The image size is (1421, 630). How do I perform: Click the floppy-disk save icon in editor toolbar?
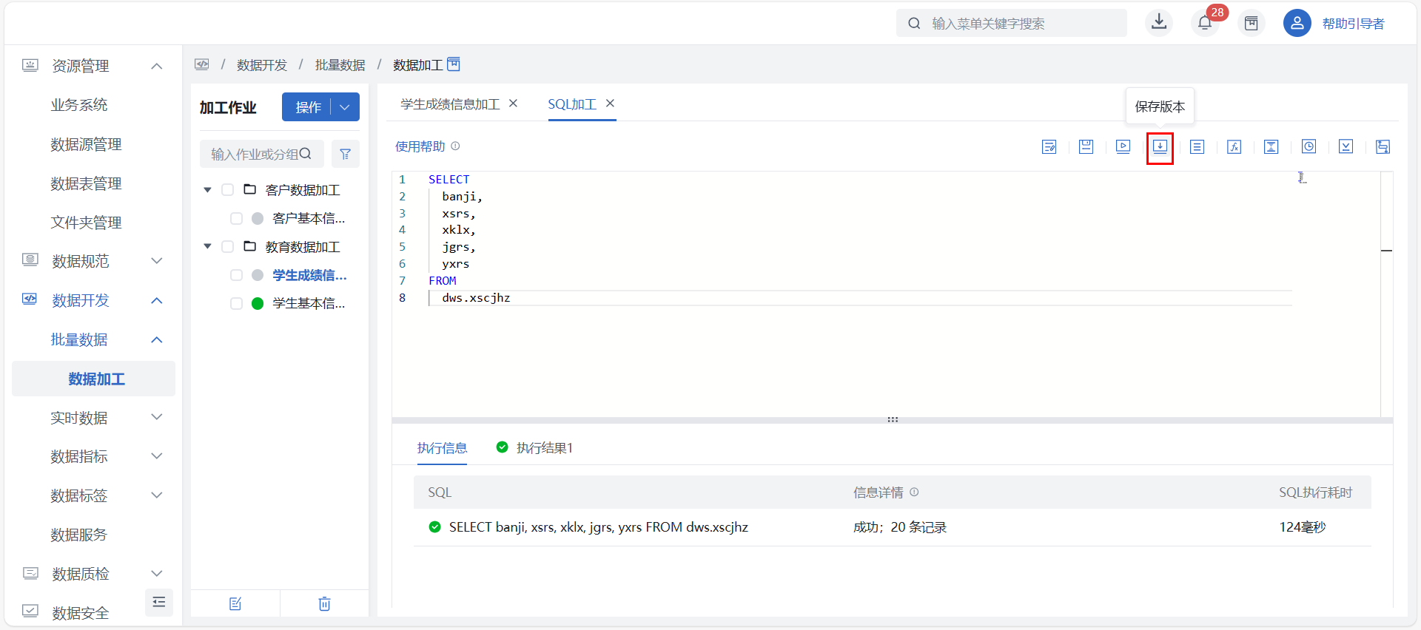tap(1086, 146)
